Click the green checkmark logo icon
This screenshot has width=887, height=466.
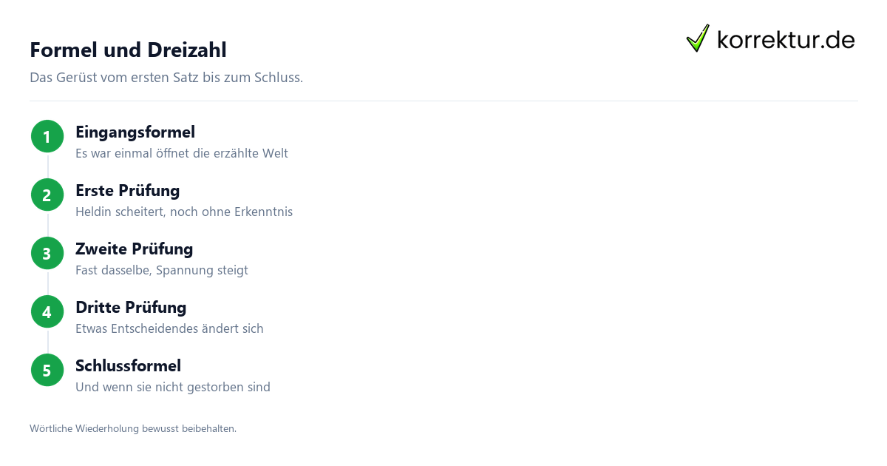pos(698,38)
